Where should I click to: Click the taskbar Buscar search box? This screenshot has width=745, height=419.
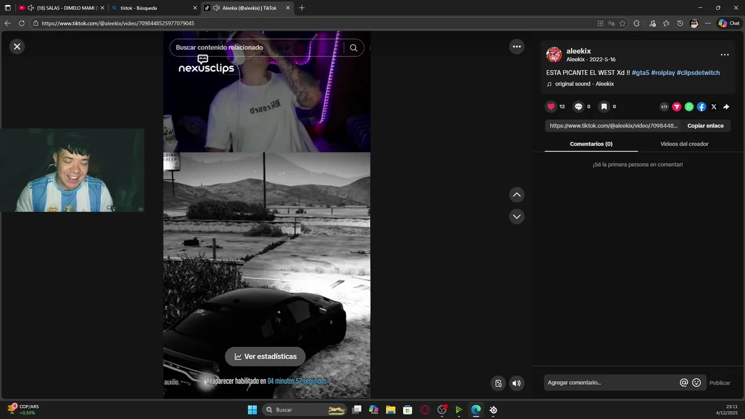click(306, 410)
